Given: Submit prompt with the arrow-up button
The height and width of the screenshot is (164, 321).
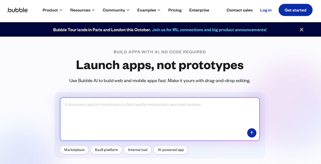Looking at the screenshot, I should [252, 133].
